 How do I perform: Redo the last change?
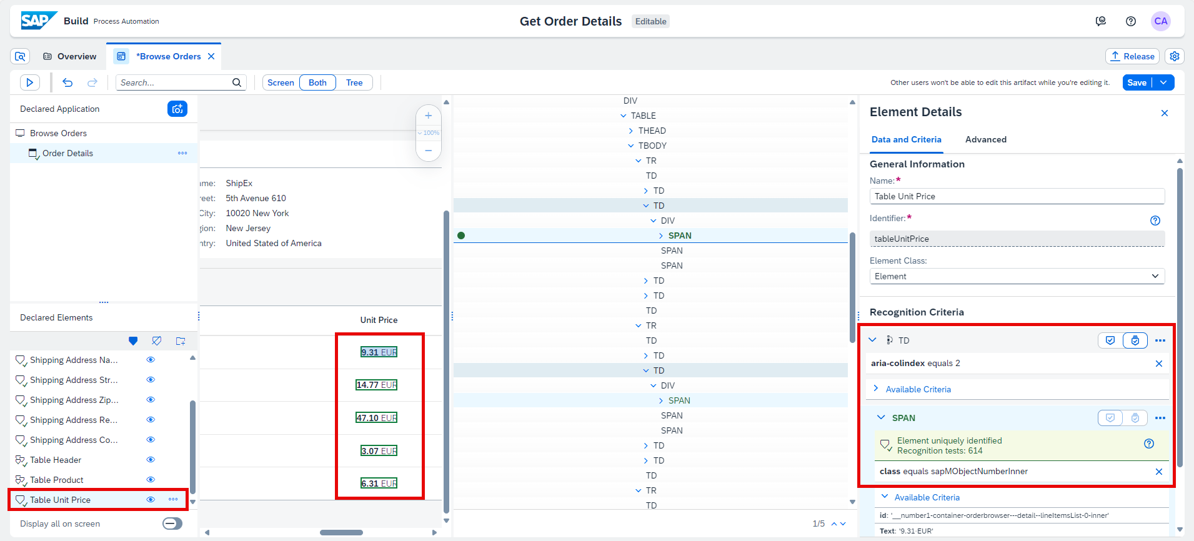[92, 82]
